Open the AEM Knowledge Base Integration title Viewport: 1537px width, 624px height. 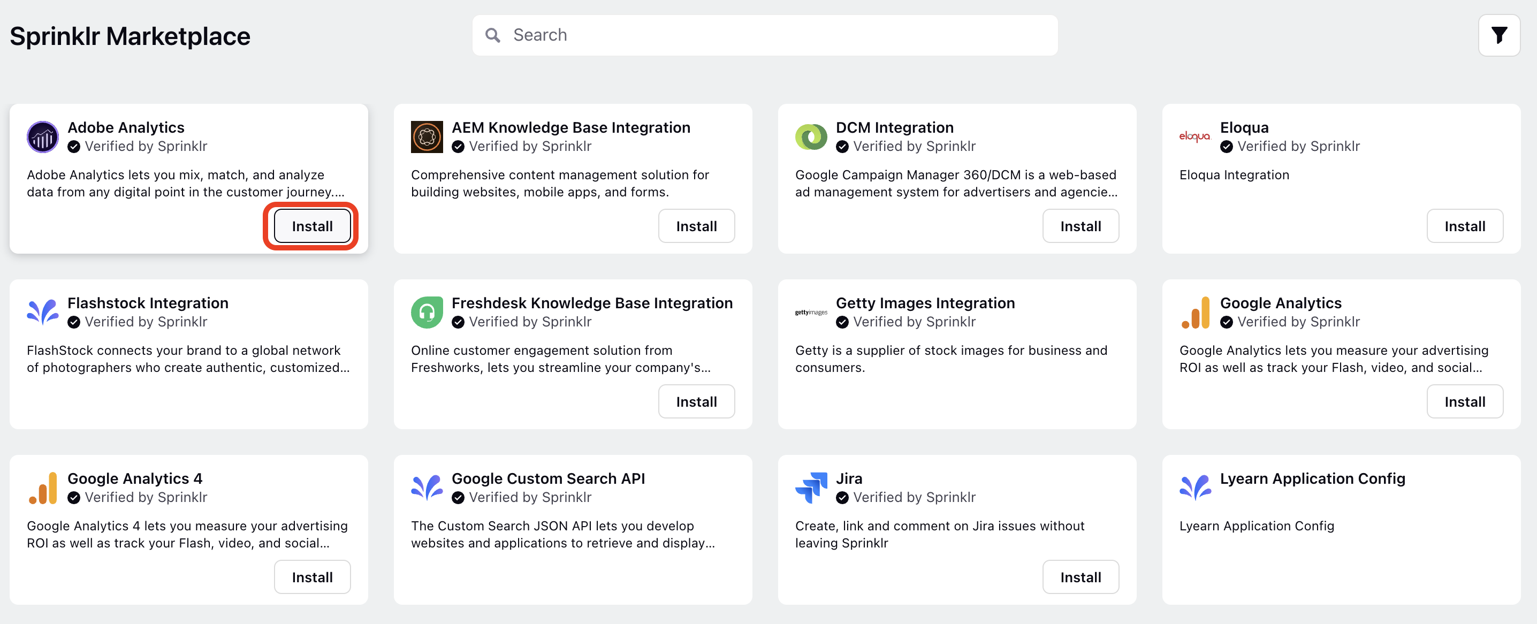click(571, 128)
